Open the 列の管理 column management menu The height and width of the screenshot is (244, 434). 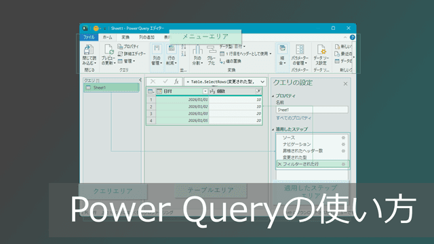pos(157,55)
